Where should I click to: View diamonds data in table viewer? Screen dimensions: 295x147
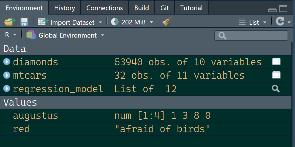(x=276, y=62)
